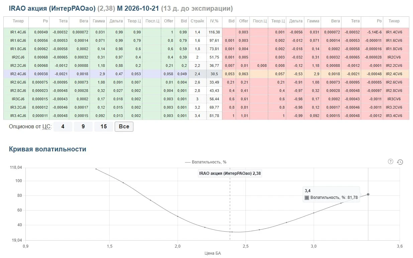Select put ticker IR2.8CV6
Viewport: 413px width, 258px height.
pos(394,91)
